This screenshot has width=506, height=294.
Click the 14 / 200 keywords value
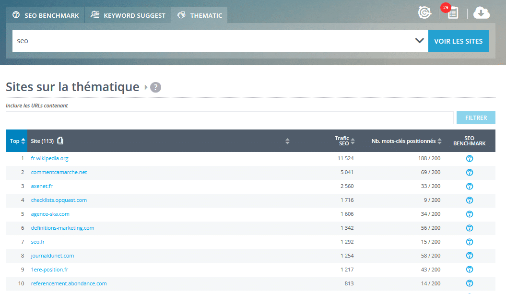431,283
